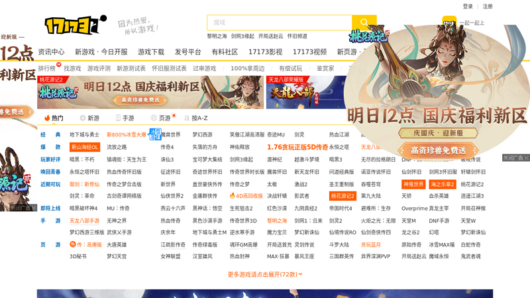The width and height of the screenshot is (530, 298).
Task: Open the 排行榜 sub-navigation link
Action: (46, 68)
